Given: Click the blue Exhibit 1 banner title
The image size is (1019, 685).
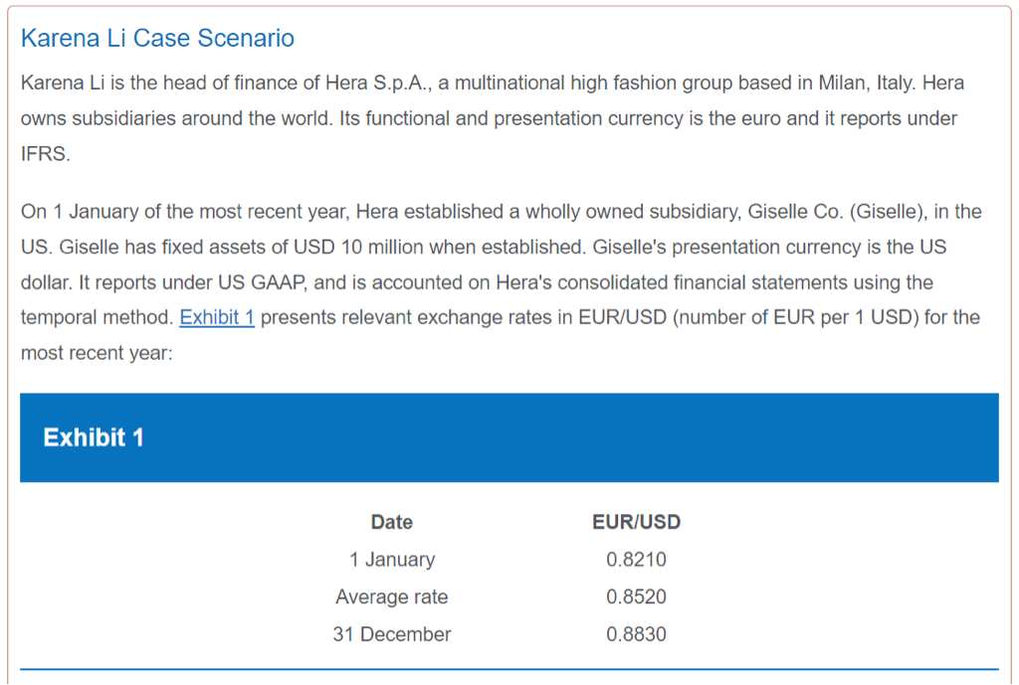Looking at the screenshot, I should click(x=94, y=437).
